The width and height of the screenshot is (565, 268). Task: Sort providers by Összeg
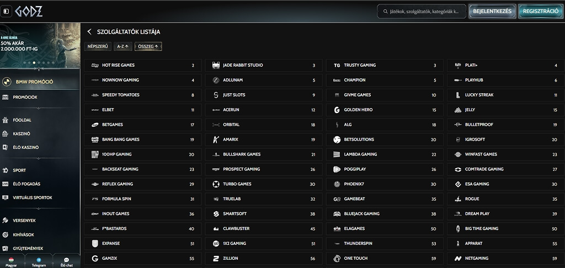[x=148, y=46]
